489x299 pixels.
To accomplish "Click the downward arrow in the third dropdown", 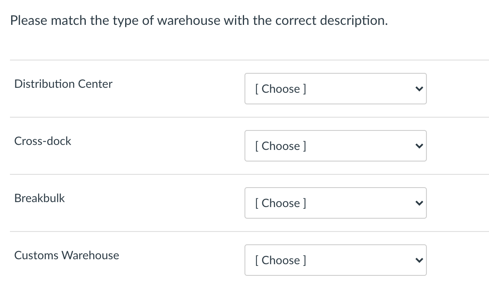I will click(x=419, y=203).
